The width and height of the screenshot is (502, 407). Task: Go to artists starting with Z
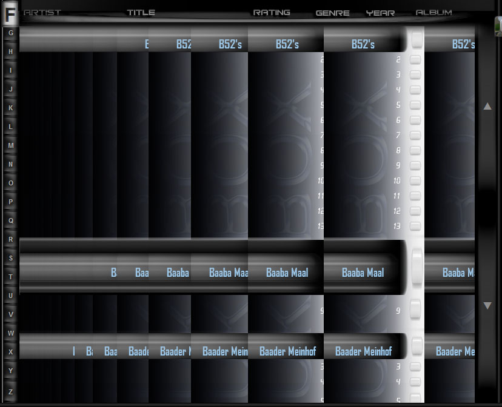click(x=10, y=392)
